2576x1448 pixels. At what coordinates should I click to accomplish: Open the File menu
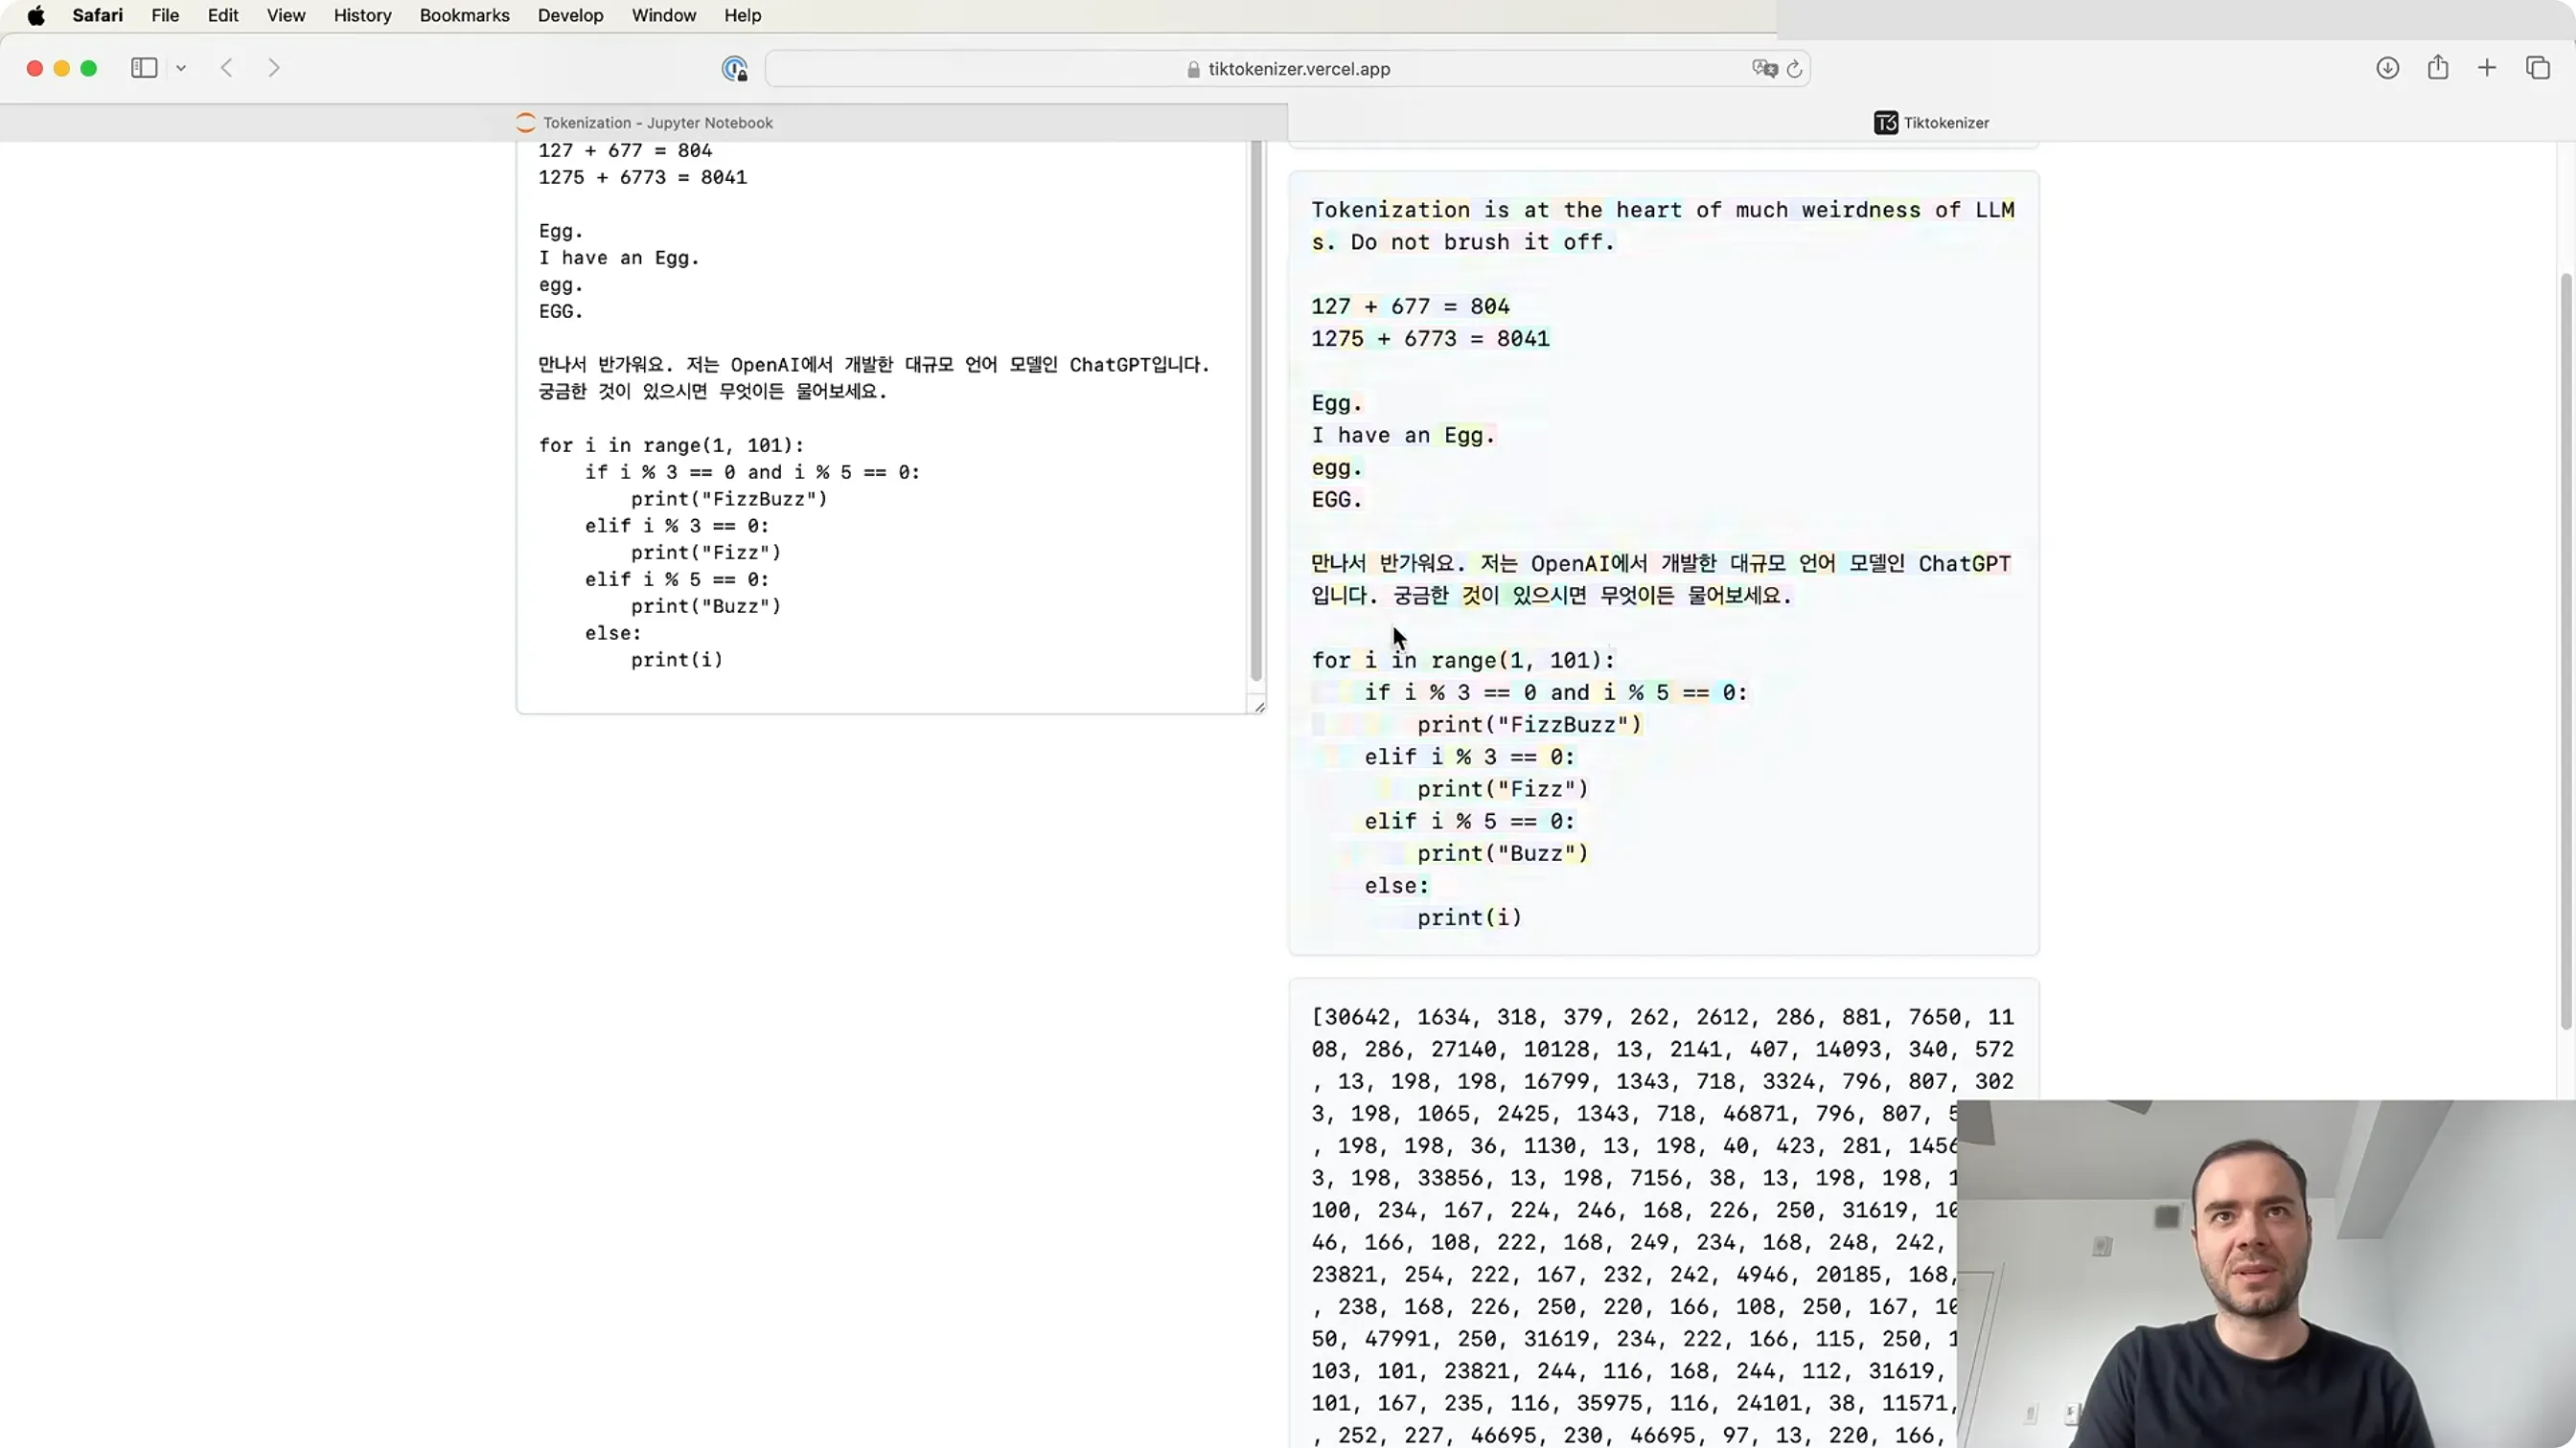[165, 15]
